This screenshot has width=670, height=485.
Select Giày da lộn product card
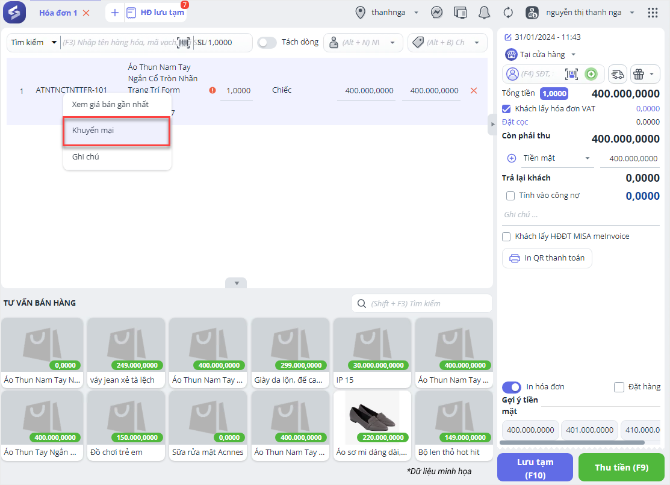click(x=290, y=353)
